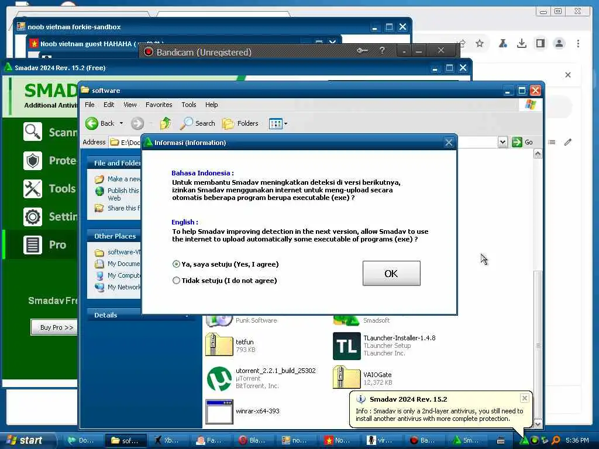
Task: Open Smadav Protect shield icon
Action: point(33,160)
